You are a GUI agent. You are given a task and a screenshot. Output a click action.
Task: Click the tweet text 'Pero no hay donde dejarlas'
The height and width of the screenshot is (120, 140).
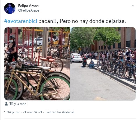coord(93,21)
